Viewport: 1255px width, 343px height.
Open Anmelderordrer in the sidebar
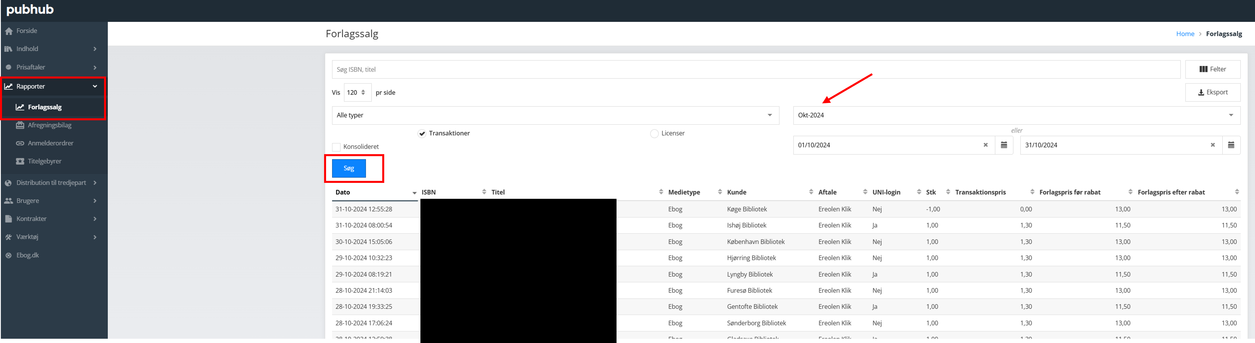[50, 143]
